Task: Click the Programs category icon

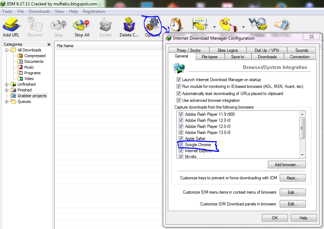Action: [x=20, y=73]
